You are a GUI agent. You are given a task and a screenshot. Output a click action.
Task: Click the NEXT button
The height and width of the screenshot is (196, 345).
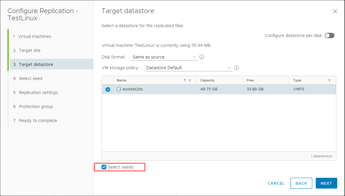tap(326, 183)
